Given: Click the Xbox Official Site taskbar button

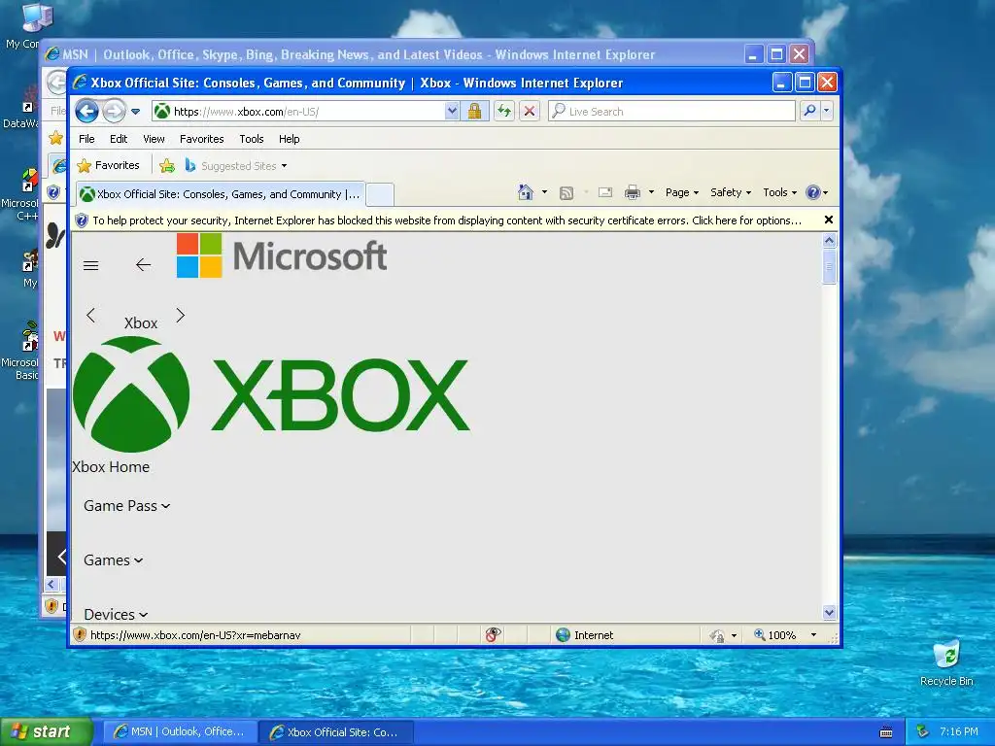Looking at the screenshot, I should [x=336, y=732].
